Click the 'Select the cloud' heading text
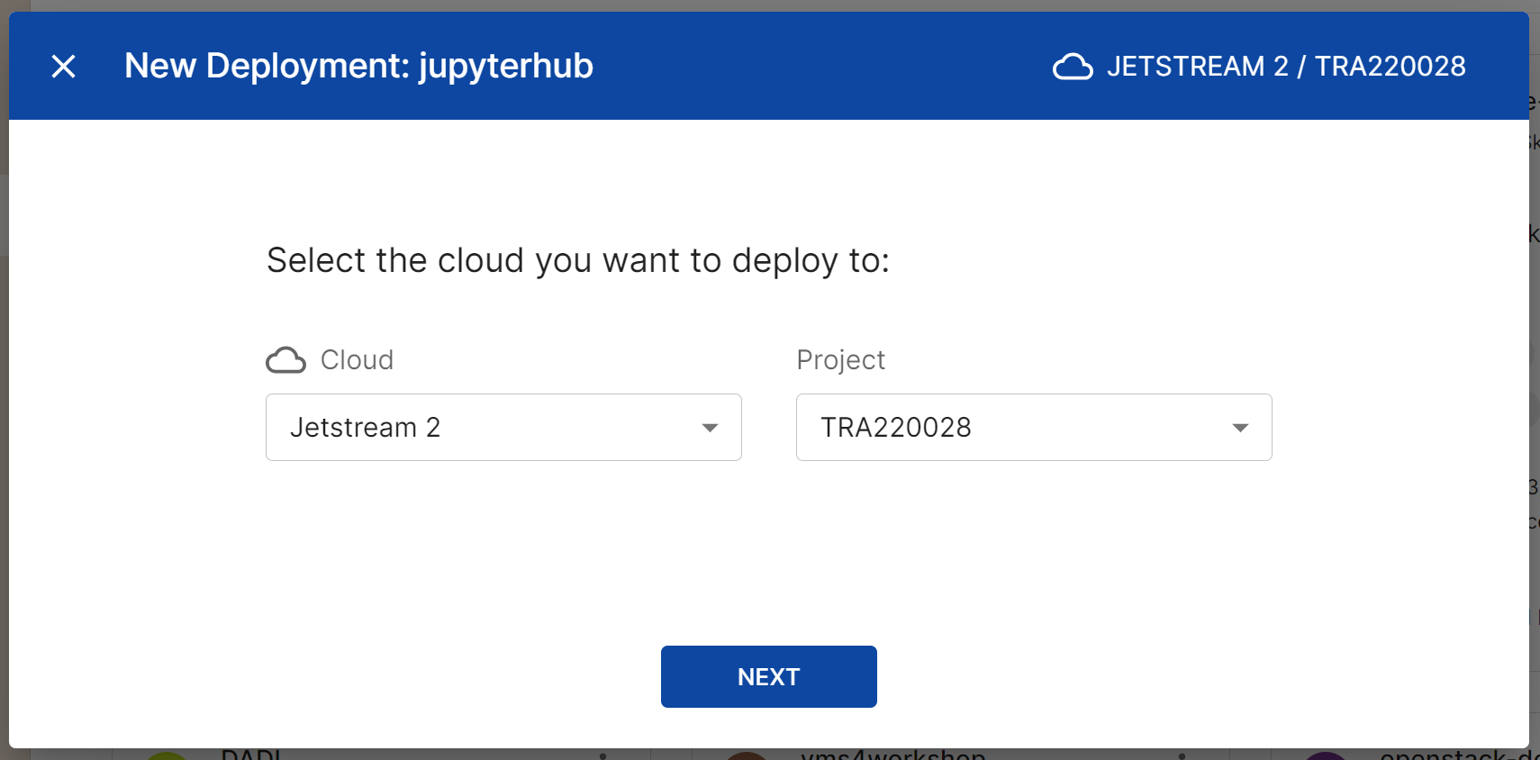Image resolution: width=1540 pixels, height=760 pixels. [577, 260]
